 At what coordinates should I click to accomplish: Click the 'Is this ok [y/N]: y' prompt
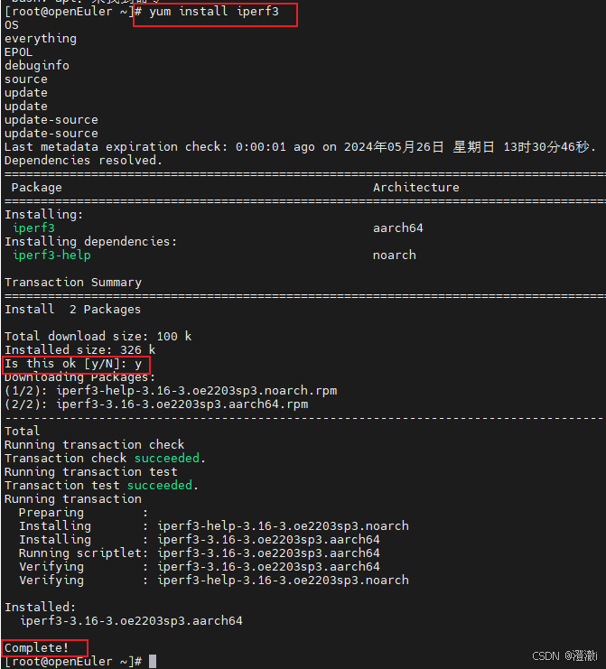[73, 364]
